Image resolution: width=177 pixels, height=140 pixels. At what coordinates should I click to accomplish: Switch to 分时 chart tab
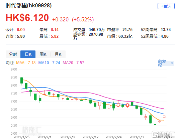(13, 54)
